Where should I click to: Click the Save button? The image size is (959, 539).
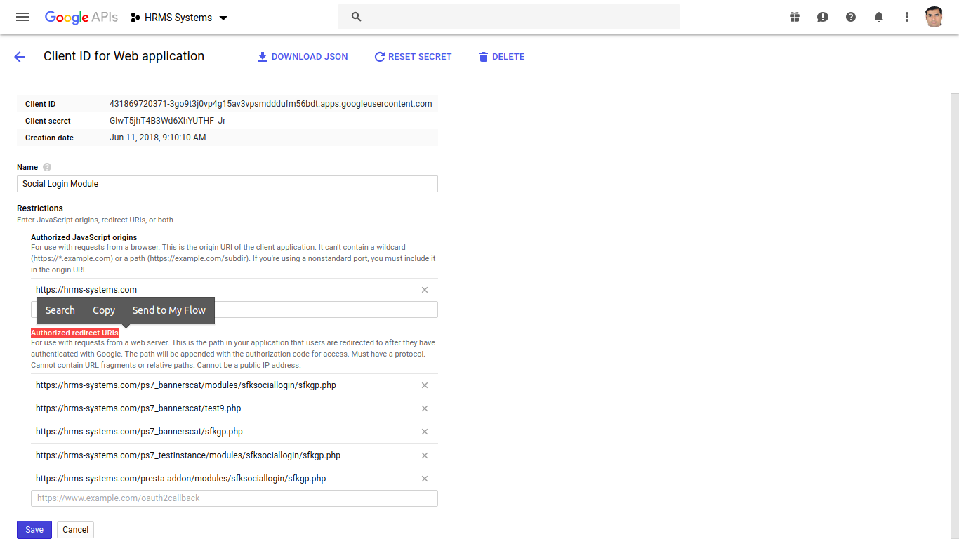tap(34, 530)
